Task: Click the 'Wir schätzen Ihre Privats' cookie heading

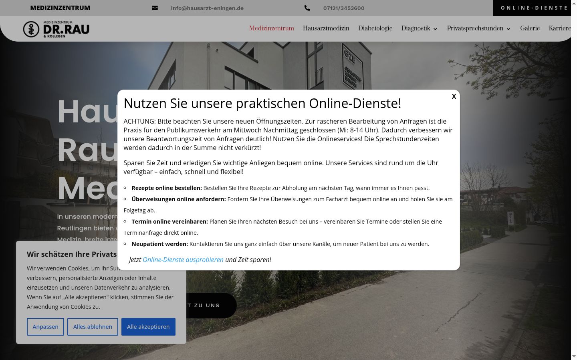Action: click(x=72, y=254)
